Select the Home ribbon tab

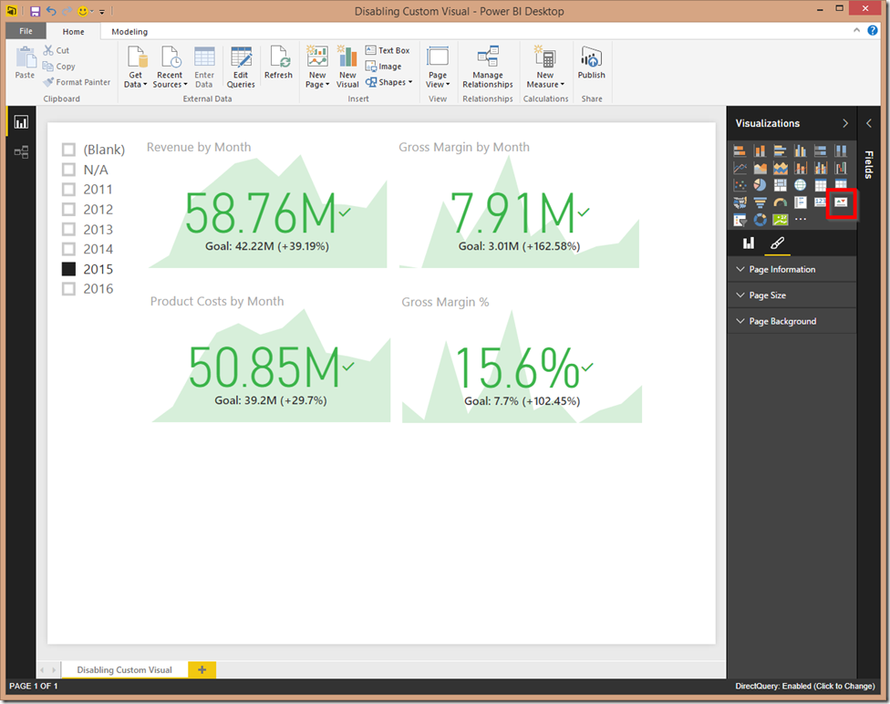(73, 32)
